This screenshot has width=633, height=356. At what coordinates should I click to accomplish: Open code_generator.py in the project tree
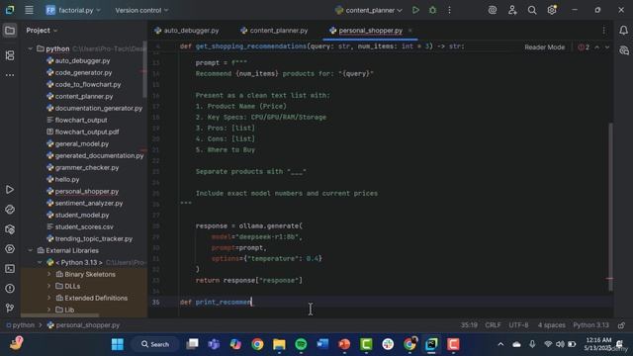83,72
